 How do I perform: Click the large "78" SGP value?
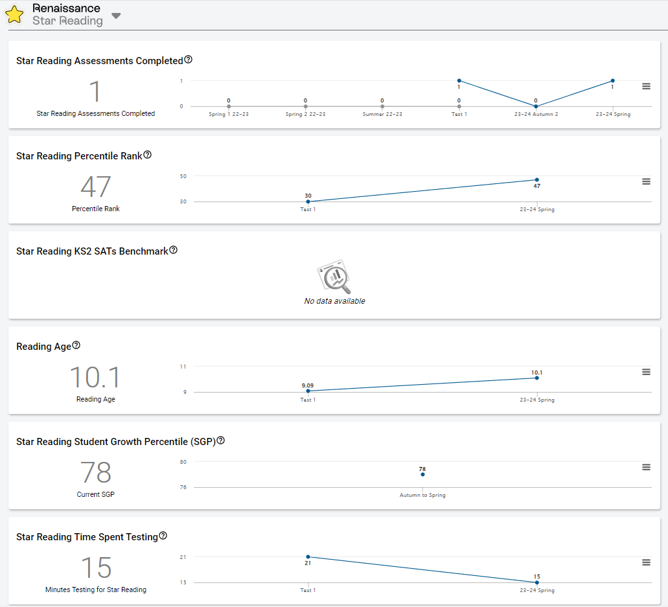coord(96,472)
